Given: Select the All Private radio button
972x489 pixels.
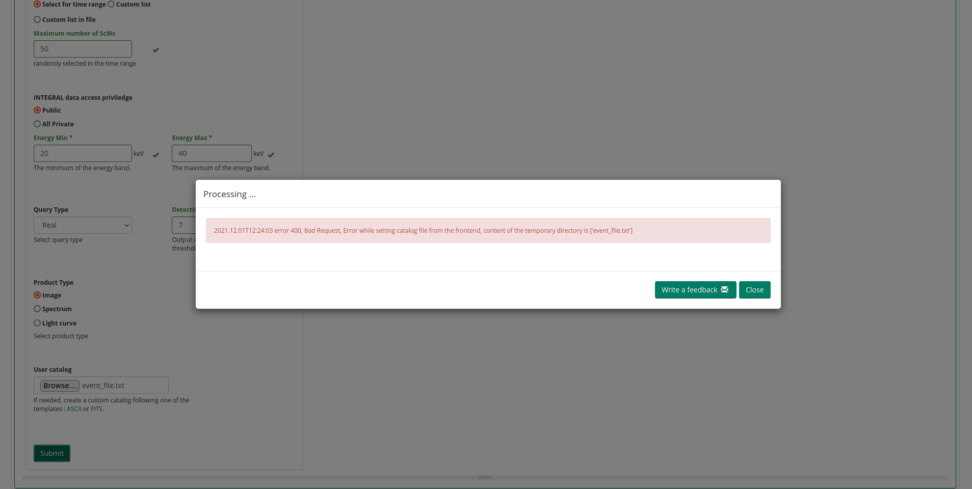Looking at the screenshot, I should [37, 123].
